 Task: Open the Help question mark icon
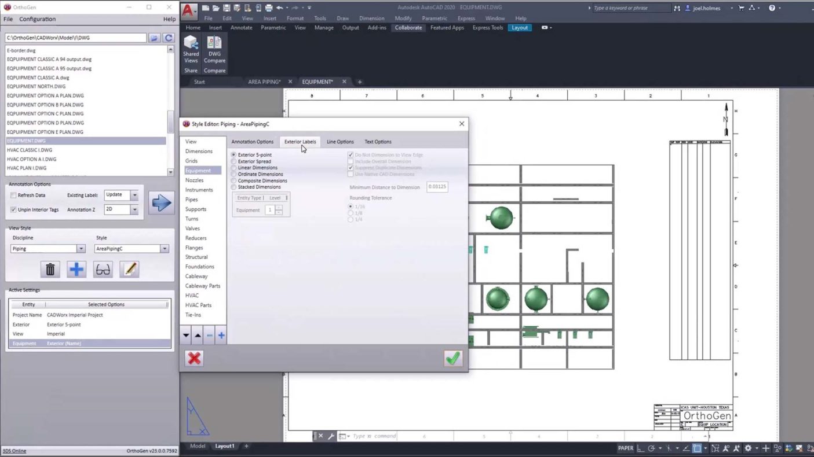pos(772,8)
